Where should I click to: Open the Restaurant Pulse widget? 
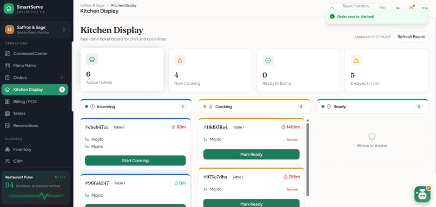click(x=35, y=188)
